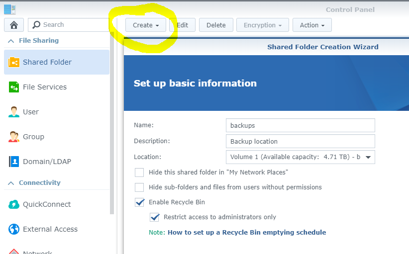Click the Shared Folder orange icon

click(14, 62)
